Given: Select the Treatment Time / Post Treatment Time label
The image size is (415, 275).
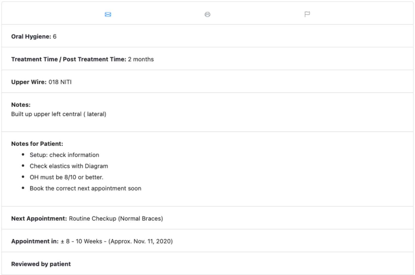Looking at the screenshot, I should (x=68, y=59).
